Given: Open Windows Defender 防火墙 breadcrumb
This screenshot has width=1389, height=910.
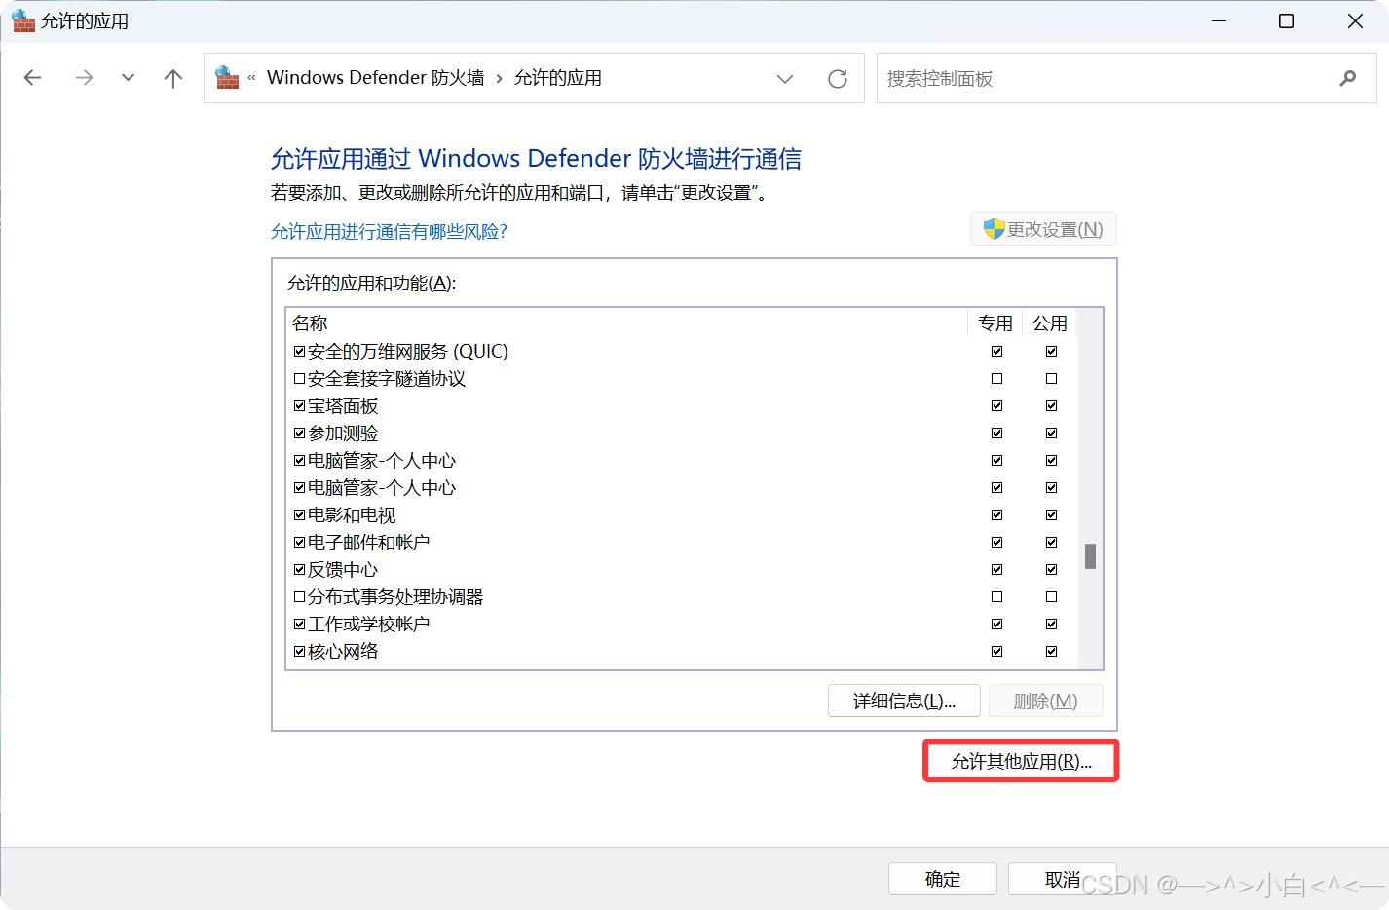Looking at the screenshot, I should pos(375,78).
